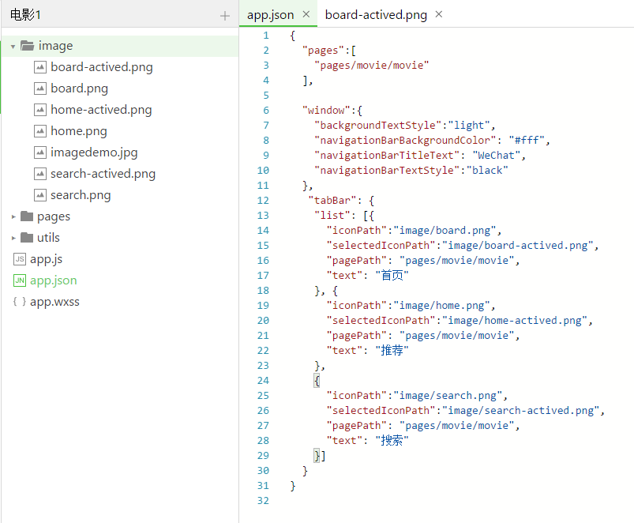634x523 pixels.
Task: Close the board-actived.png tab
Action: click(x=439, y=14)
